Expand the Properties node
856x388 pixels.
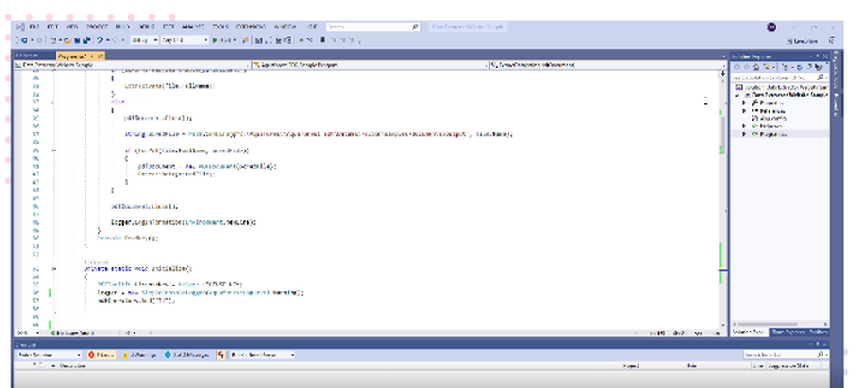744,103
